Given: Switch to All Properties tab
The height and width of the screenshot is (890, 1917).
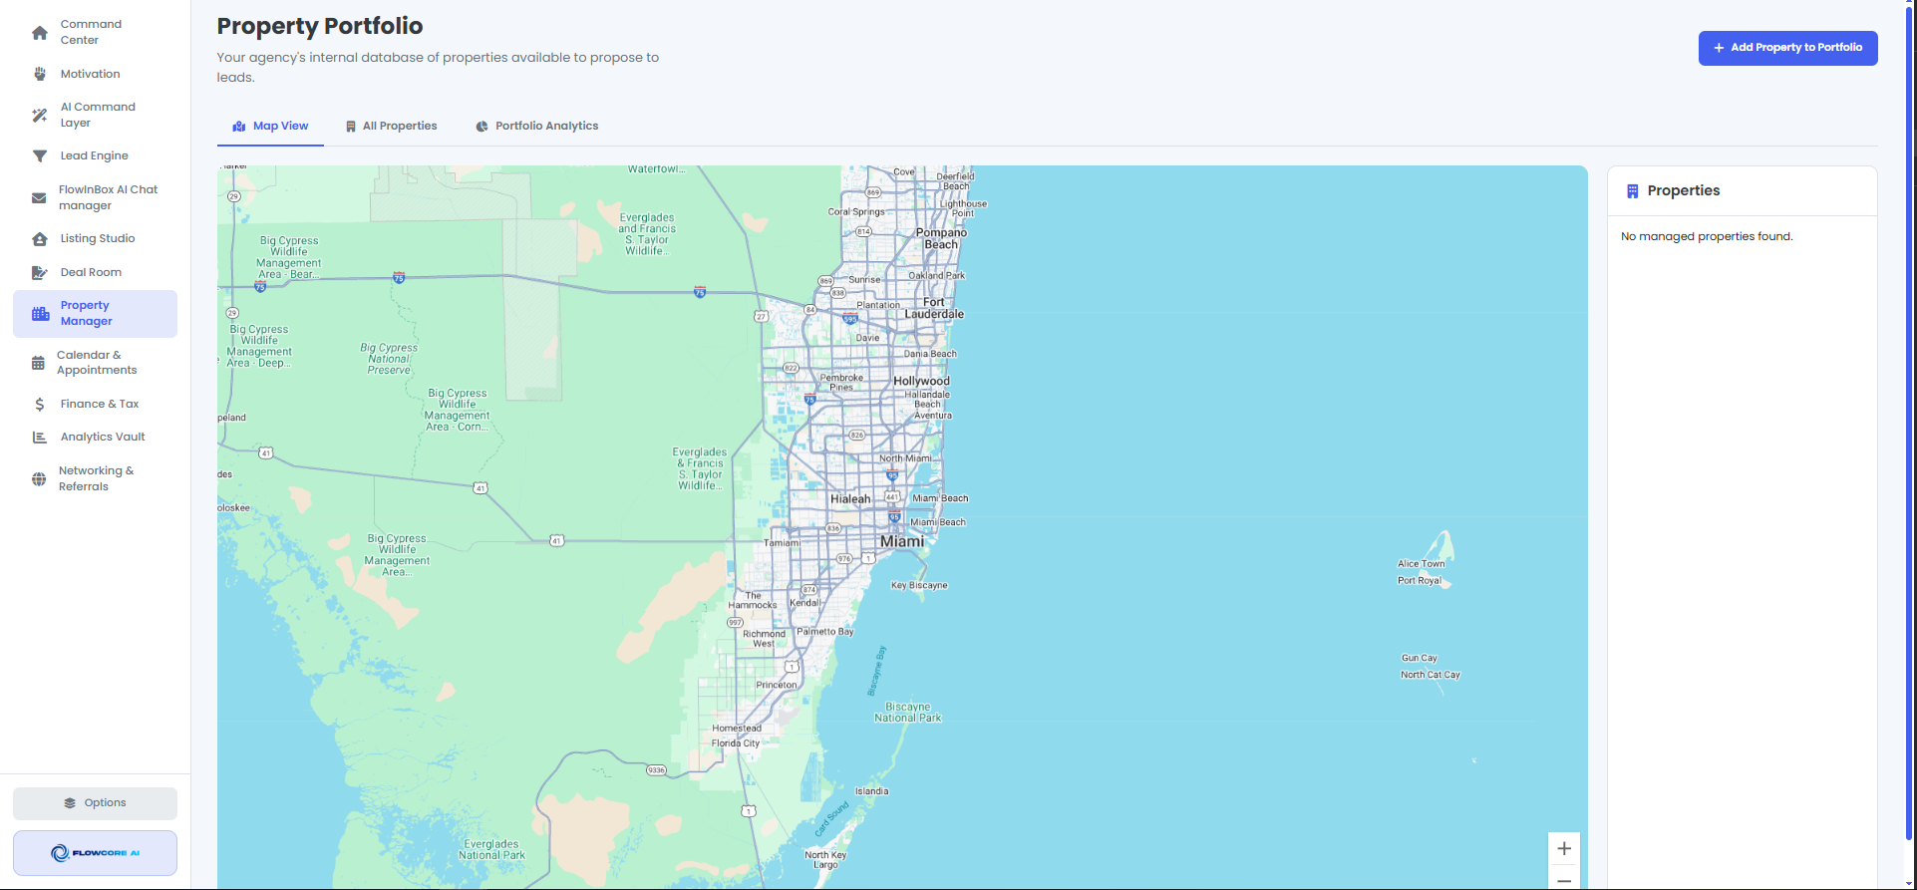Looking at the screenshot, I should (392, 127).
